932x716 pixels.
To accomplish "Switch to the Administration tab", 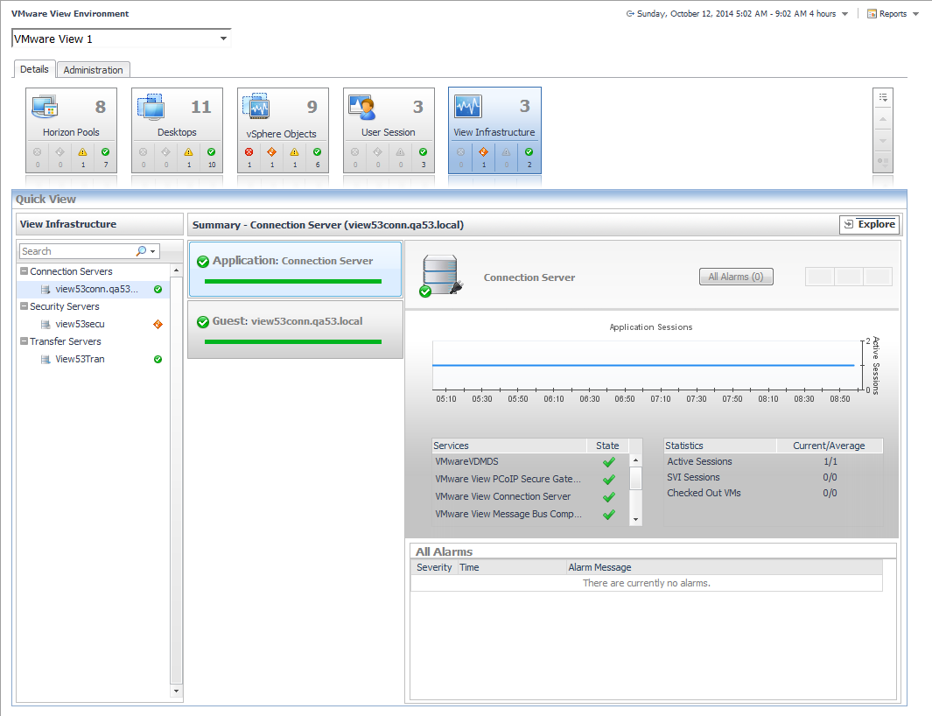I will pyautogui.click(x=93, y=70).
